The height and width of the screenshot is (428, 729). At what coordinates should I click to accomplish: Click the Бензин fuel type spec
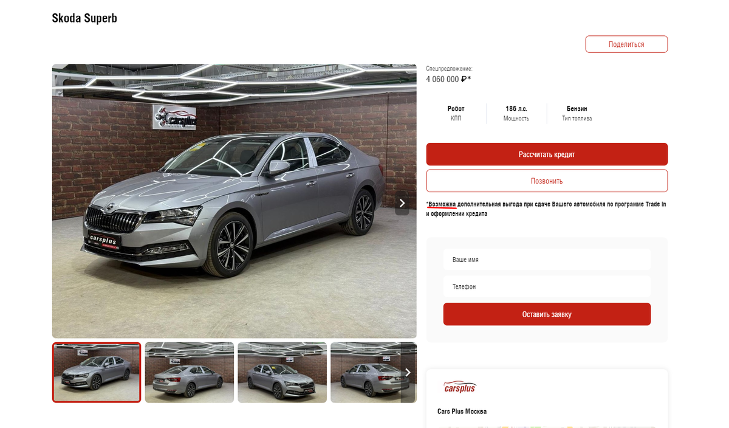(577, 113)
